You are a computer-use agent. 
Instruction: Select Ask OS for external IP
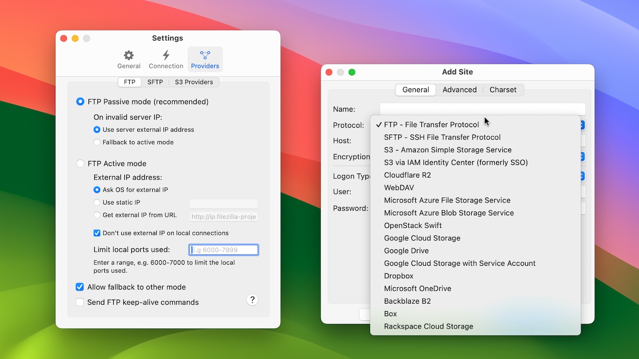(97, 190)
